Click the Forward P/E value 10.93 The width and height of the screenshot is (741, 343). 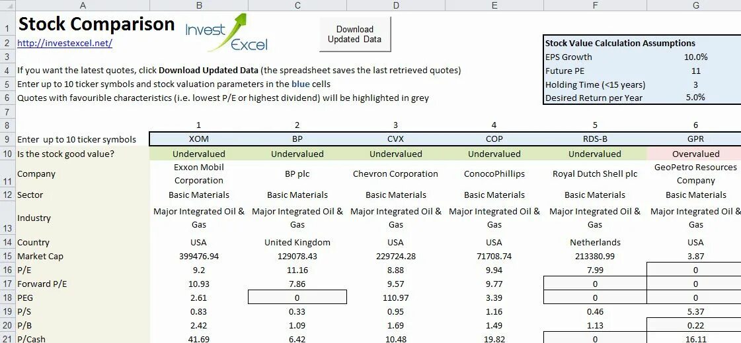199,284
